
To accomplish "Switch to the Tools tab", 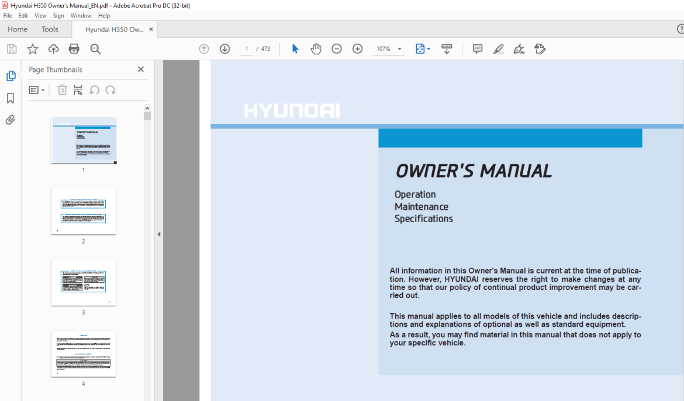I will tap(50, 29).
